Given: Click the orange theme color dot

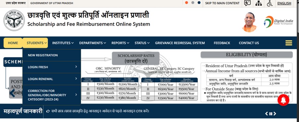Looking at the screenshot, I should tap(187, 3).
